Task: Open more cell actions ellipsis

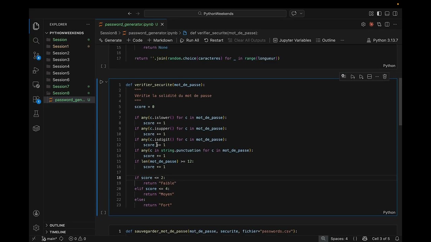Action: point(377,77)
